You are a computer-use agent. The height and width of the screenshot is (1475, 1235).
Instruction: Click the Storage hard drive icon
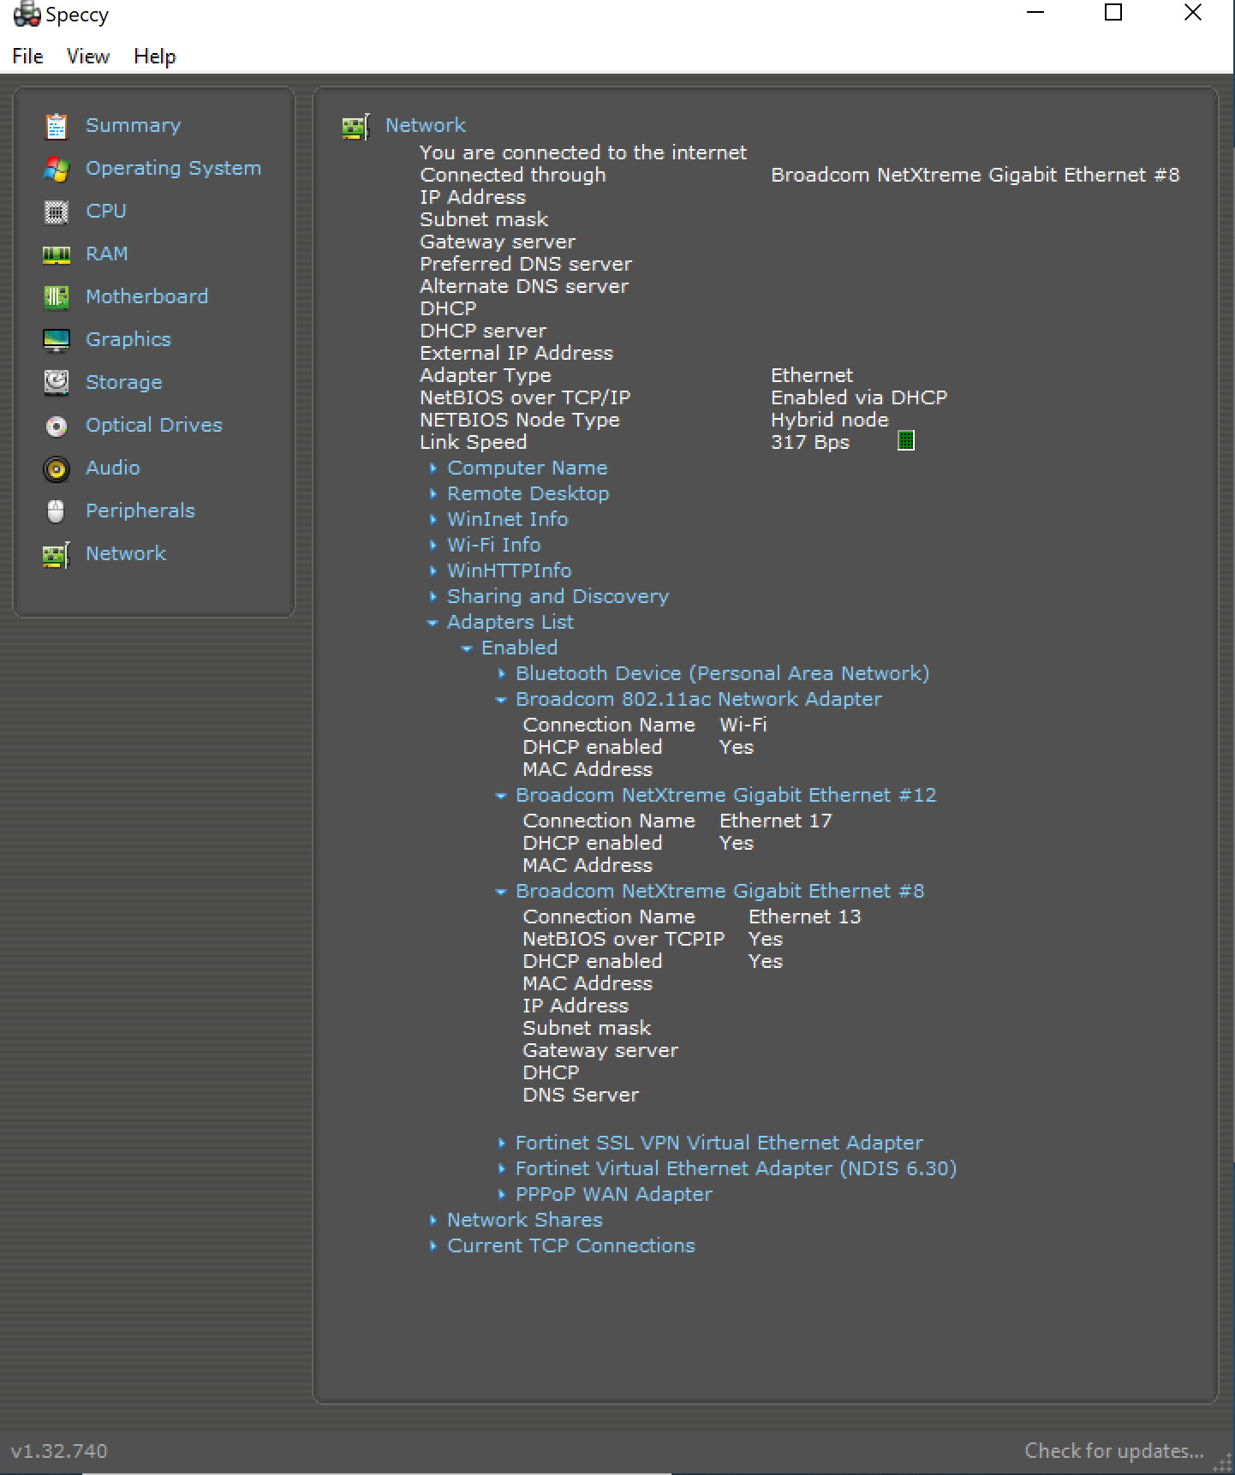click(x=56, y=383)
